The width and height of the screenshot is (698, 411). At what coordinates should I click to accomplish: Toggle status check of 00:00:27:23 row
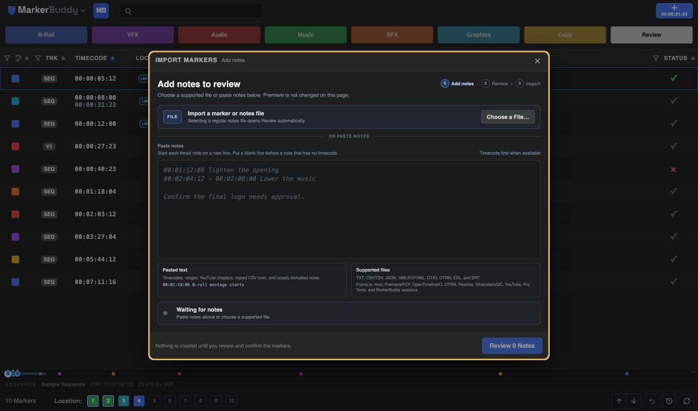click(x=674, y=146)
